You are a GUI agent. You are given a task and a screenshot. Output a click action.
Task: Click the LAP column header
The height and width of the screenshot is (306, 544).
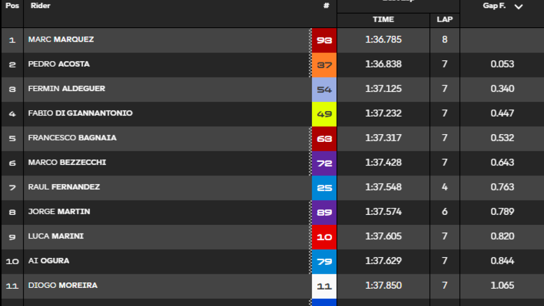pyautogui.click(x=445, y=19)
